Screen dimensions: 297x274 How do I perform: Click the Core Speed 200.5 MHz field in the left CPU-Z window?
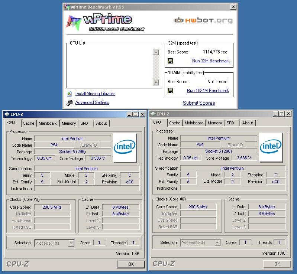(x=52, y=207)
